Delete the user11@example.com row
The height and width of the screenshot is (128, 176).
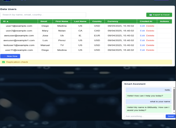(150, 50)
